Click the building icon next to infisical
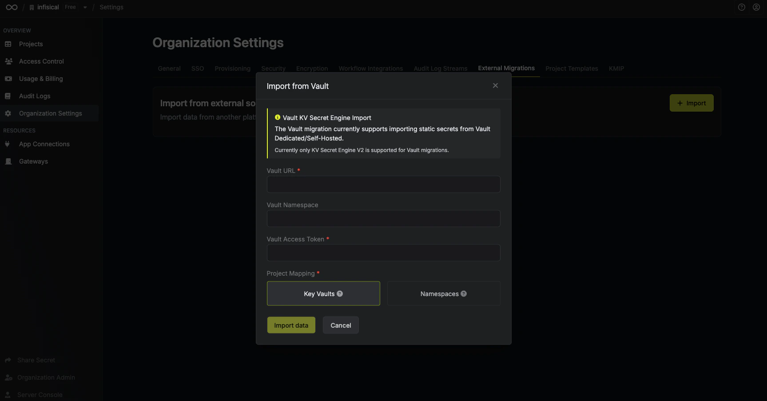The height and width of the screenshot is (401, 767). (32, 8)
